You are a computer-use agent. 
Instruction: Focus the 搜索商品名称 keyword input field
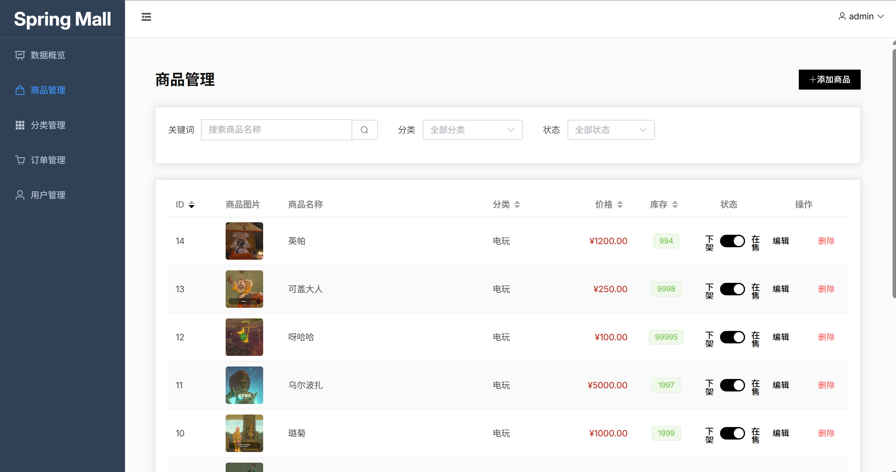(x=276, y=130)
